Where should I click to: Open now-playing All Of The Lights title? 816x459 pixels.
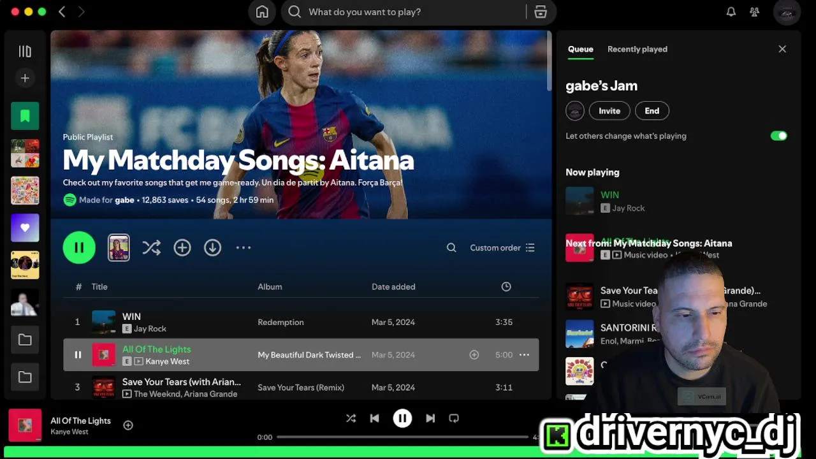click(x=81, y=421)
